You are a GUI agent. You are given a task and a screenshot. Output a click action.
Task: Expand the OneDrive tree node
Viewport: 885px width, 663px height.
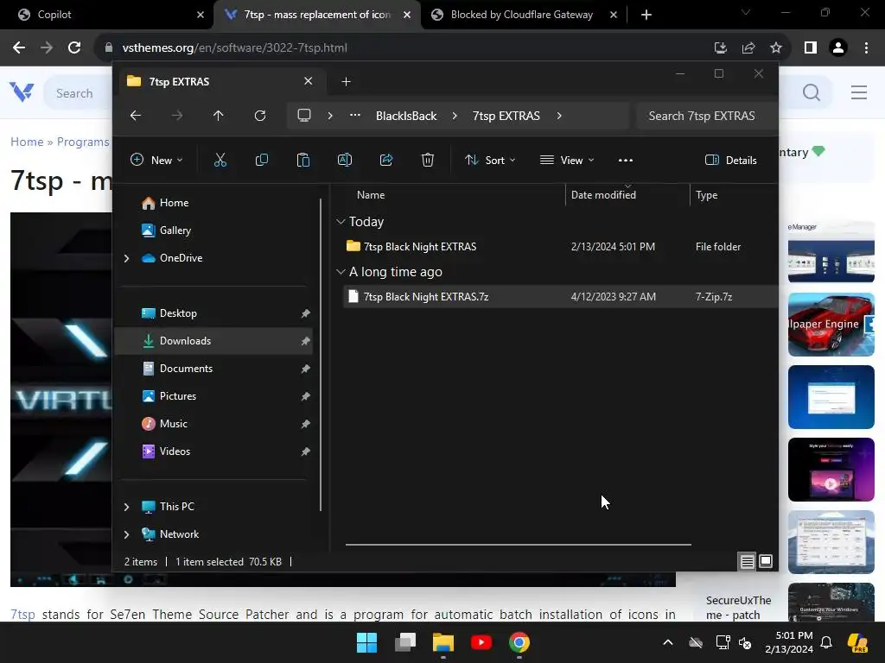[x=126, y=258]
